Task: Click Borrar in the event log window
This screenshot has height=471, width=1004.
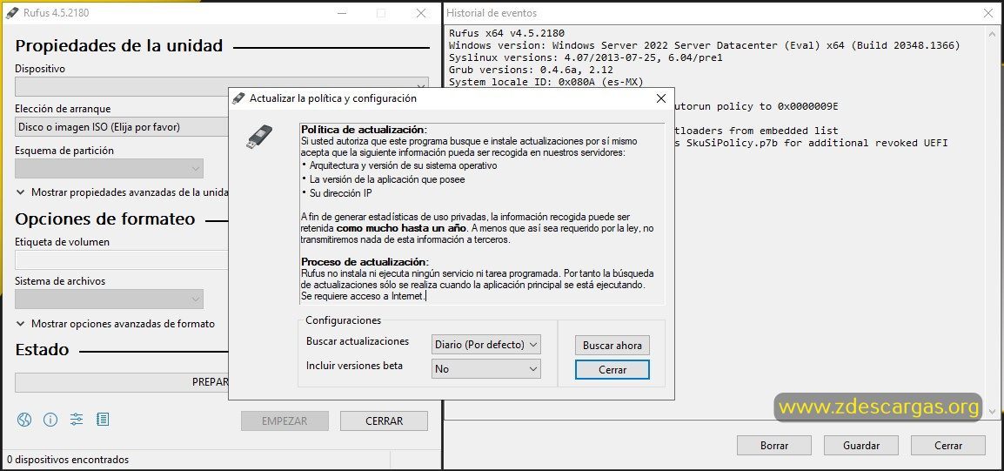Action: 774,446
